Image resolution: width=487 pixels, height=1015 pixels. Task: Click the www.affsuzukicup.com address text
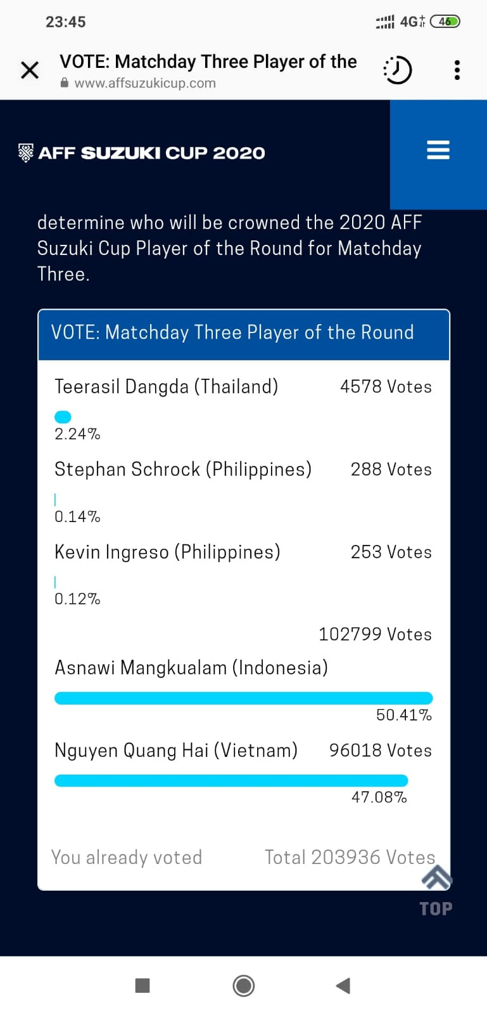click(145, 83)
